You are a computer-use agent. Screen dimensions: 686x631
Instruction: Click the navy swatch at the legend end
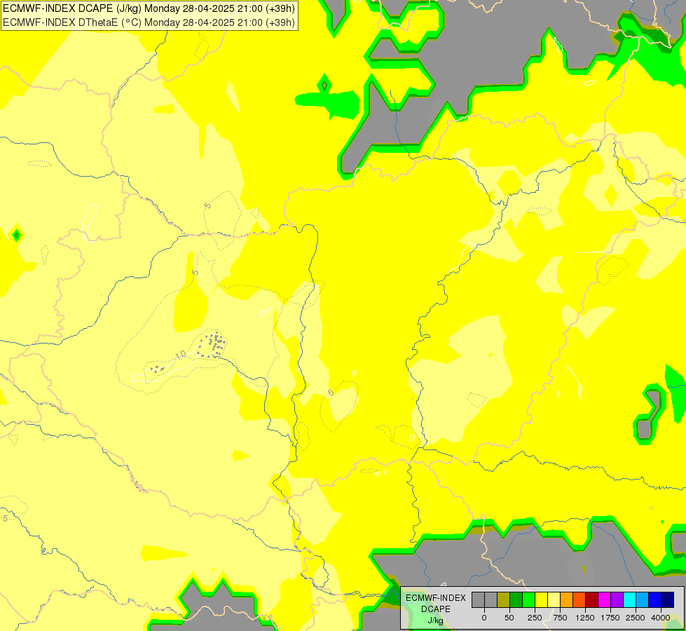pyautogui.click(x=668, y=599)
